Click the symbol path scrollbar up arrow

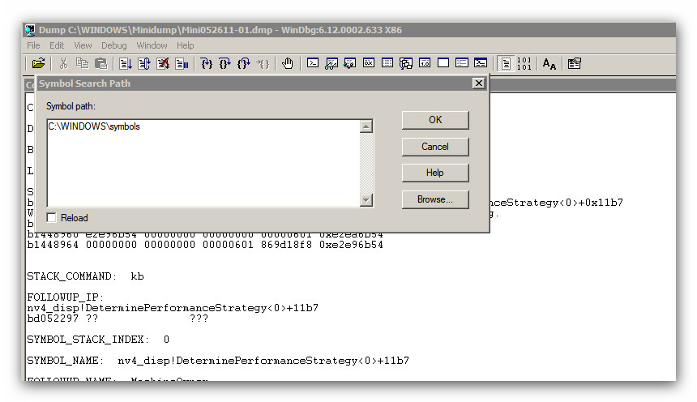(366, 126)
